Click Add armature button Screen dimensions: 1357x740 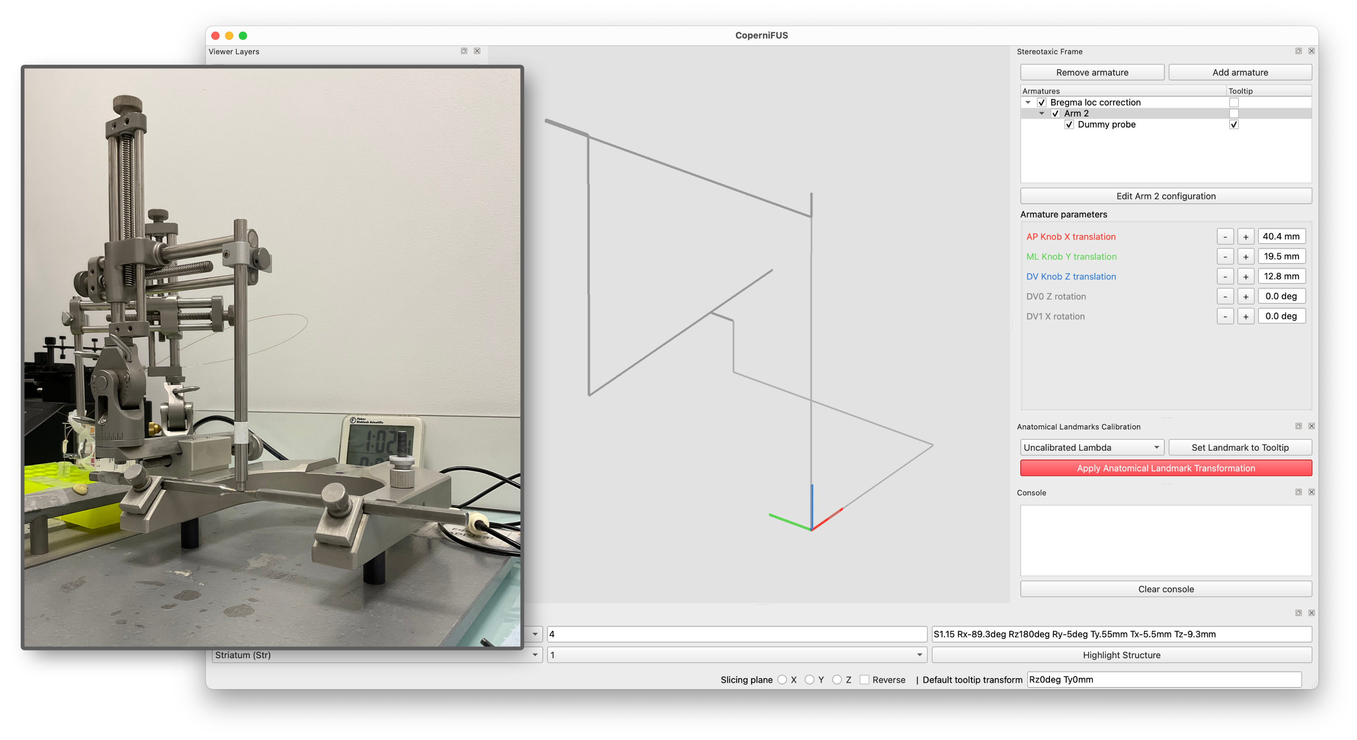[x=1240, y=72]
